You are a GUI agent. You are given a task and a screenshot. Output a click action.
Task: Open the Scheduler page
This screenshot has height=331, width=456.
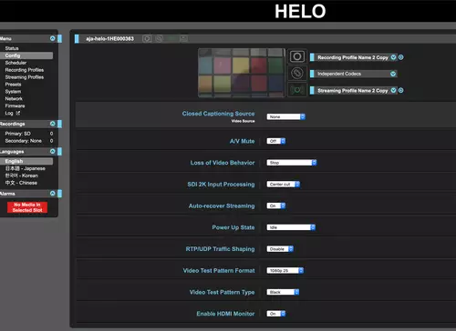[x=16, y=63]
